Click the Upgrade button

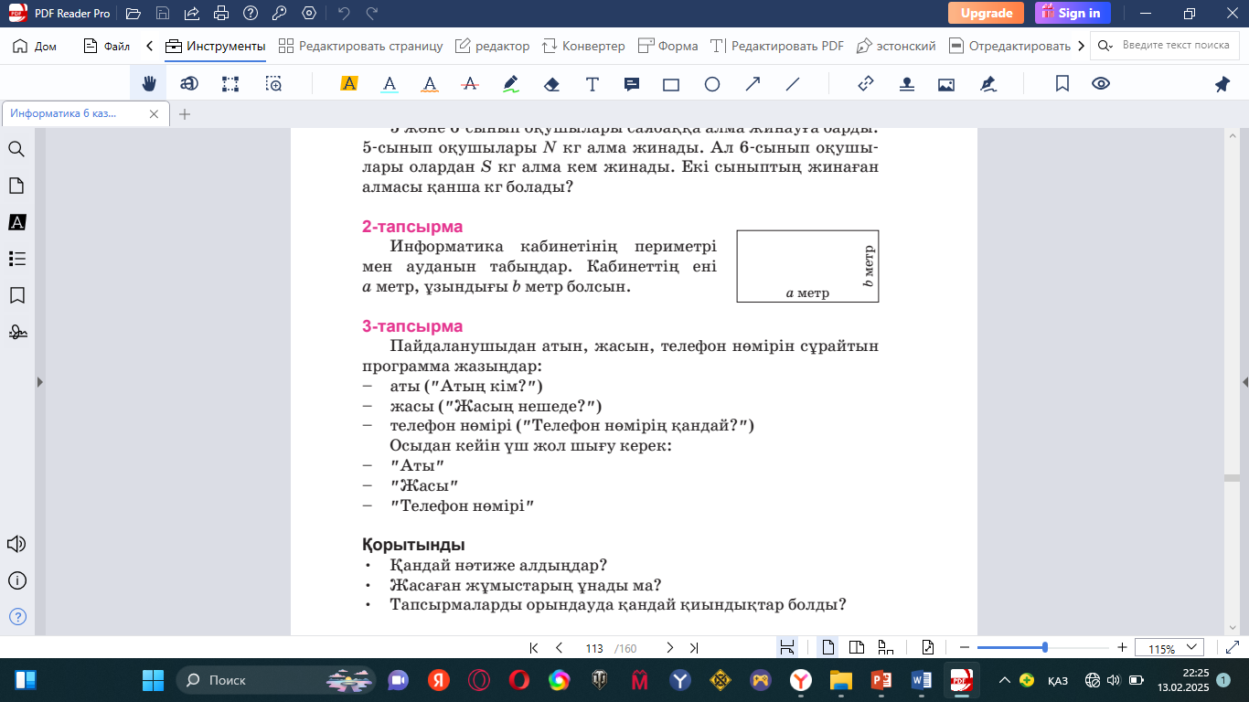point(986,13)
